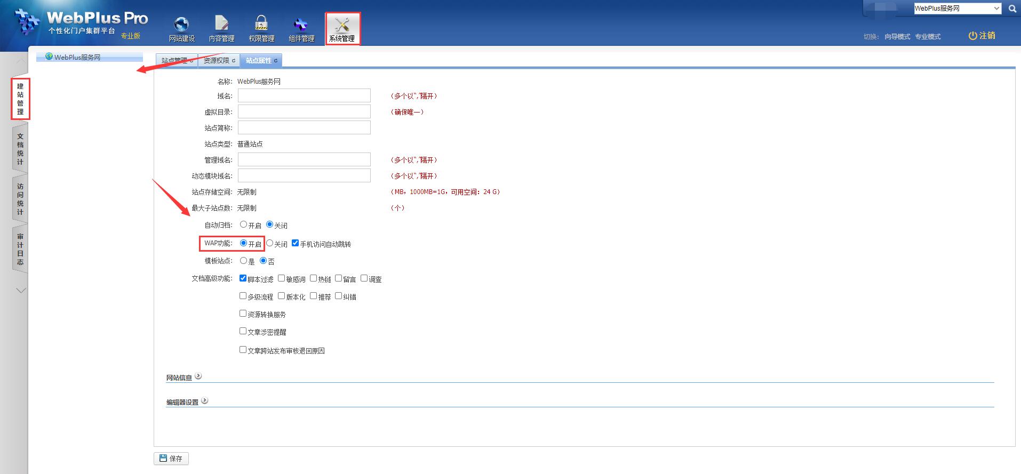Select WAP功能 关闭 radio button
This screenshot has width=1021, height=474.
(x=269, y=243)
